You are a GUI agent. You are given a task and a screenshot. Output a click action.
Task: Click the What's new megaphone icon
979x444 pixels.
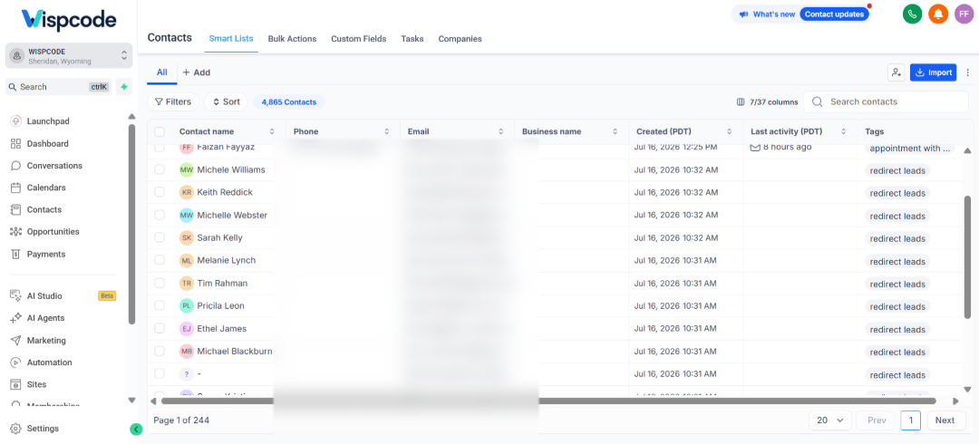point(743,14)
